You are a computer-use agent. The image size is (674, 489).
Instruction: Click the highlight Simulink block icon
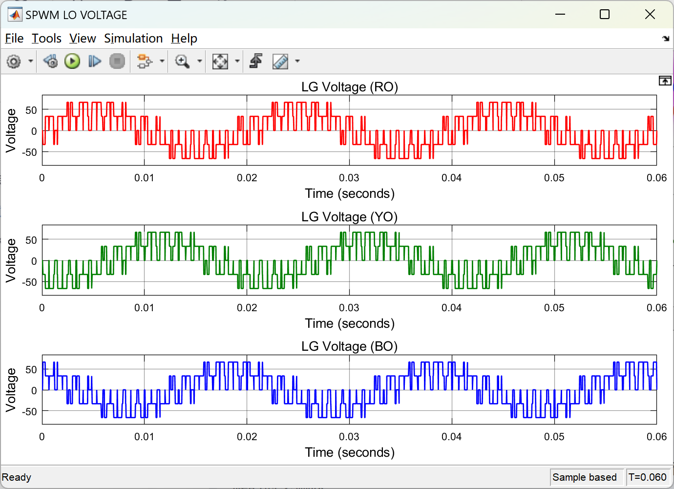145,61
